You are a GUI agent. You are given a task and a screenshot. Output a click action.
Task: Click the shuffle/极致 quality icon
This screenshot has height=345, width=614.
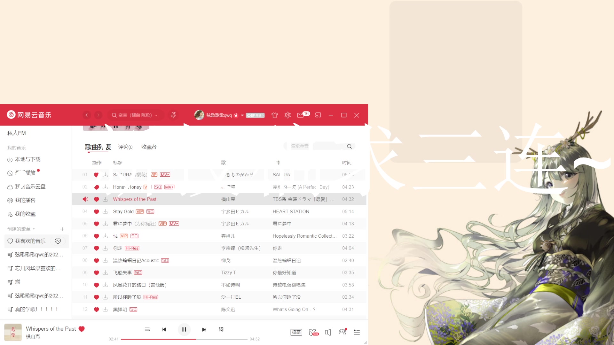(295, 332)
